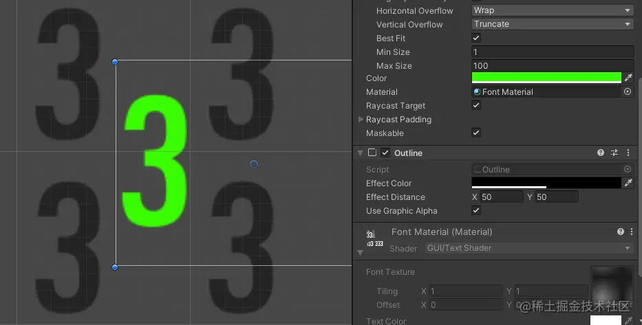Open the Material object picker circle
Image resolution: width=642 pixels, height=325 pixels.
[x=628, y=92]
